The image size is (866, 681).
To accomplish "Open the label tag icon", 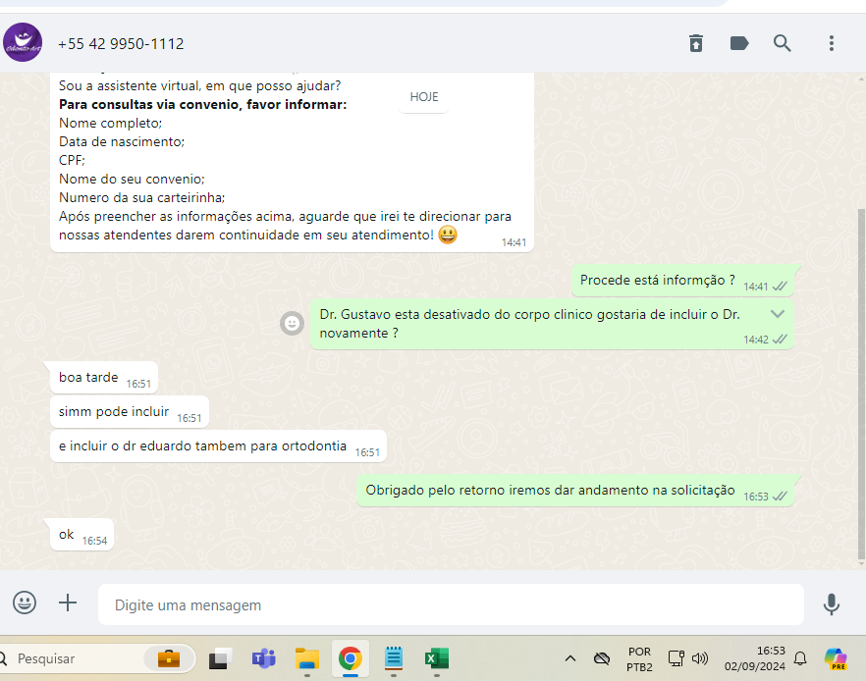I will pyautogui.click(x=739, y=43).
